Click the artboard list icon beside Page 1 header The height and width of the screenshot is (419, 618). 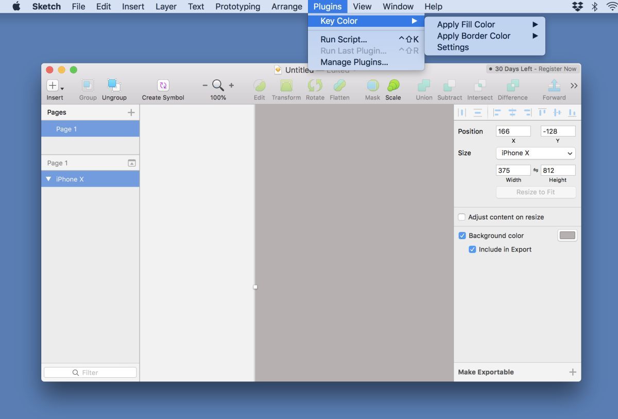[x=132, y=163]
